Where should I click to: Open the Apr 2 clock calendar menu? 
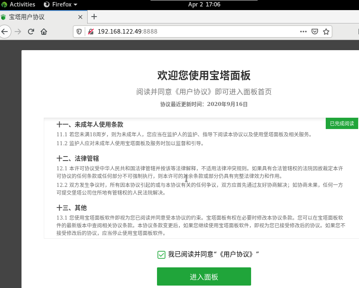[x=204, y=4]
